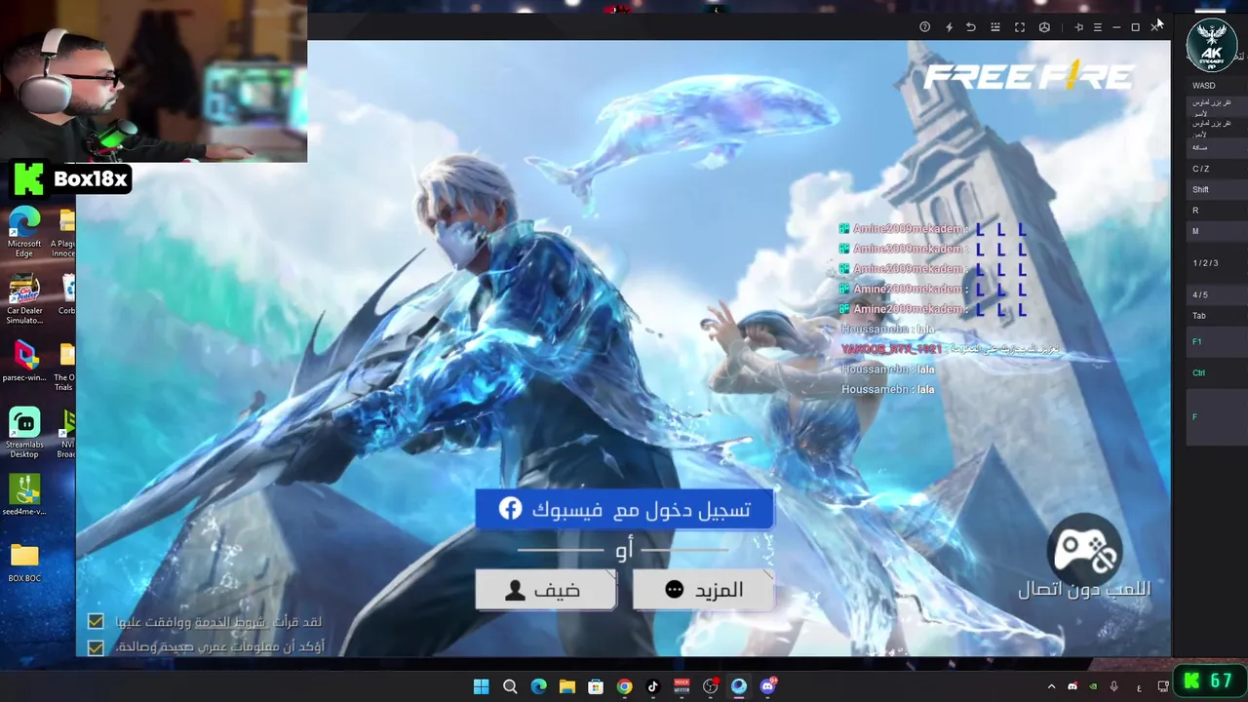Open Discord from the taskbar

[x=767, y=686]
